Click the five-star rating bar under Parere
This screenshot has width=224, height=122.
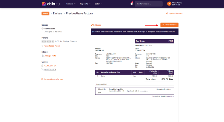(x=48, y=41)
